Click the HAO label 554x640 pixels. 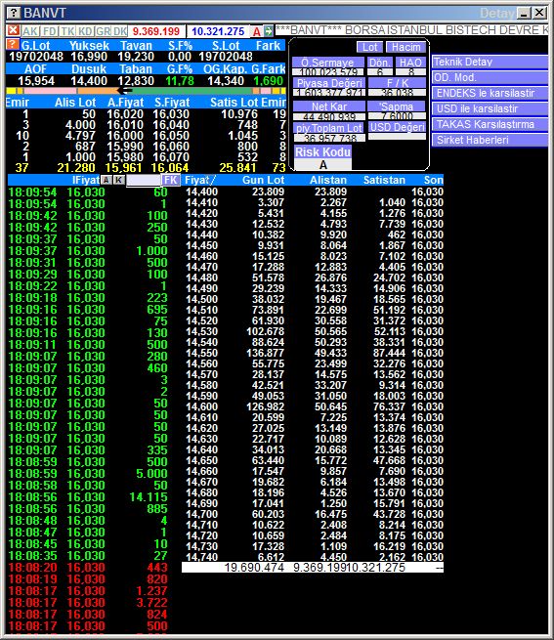coord(410,63)
